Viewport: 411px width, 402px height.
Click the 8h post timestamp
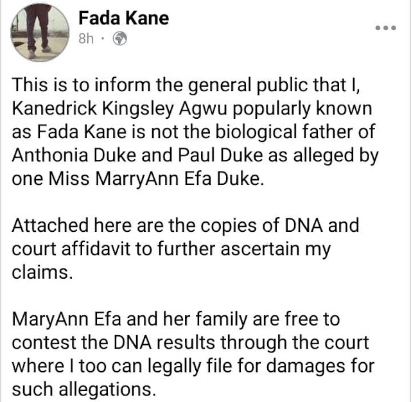click(x=86, y=39)
